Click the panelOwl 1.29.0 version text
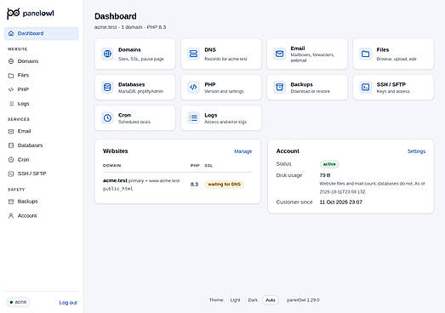This screenshot has height=313, width=445. tap(303, 300)
